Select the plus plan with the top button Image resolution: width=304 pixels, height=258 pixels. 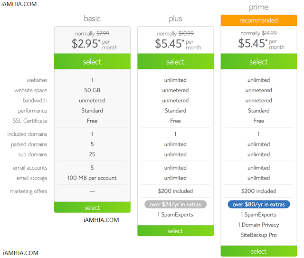175,61
